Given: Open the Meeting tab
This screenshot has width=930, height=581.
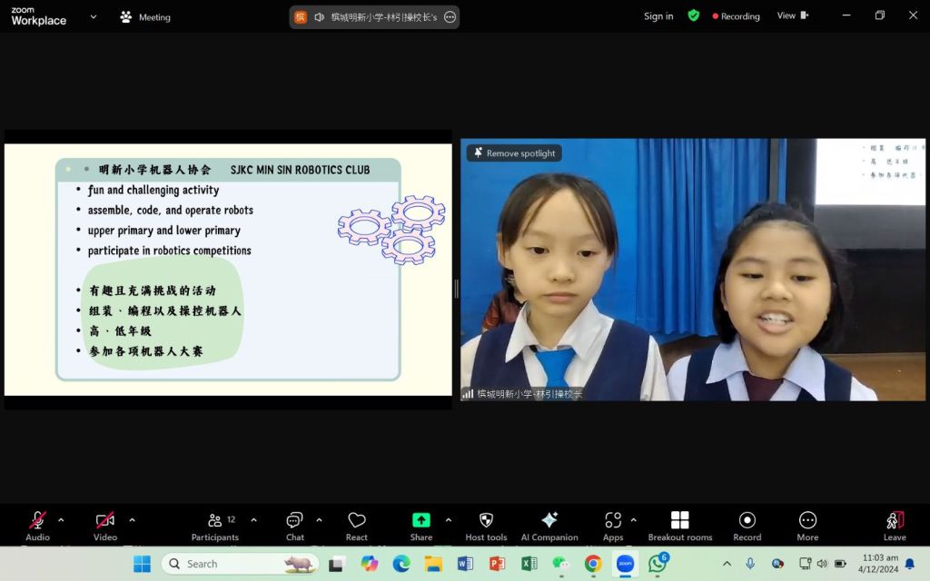Looking at the screenshot, I should coord(145,16).
